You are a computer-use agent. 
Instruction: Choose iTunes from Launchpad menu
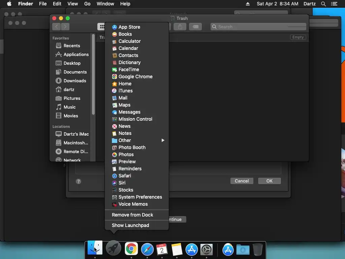pos(137,91)
